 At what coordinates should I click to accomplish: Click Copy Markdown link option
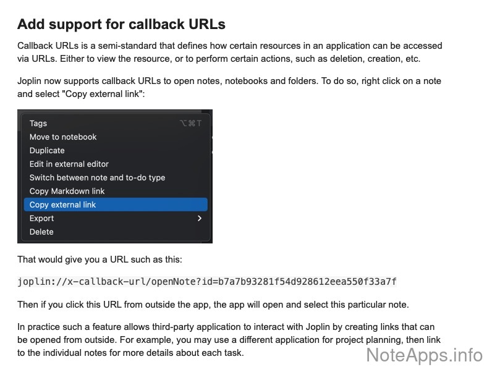[x=67, y=192]
